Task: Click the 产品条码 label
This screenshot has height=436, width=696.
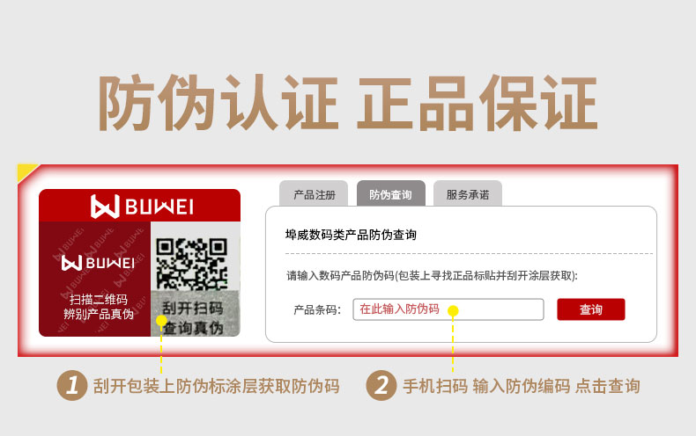Action: click(317, 309)
